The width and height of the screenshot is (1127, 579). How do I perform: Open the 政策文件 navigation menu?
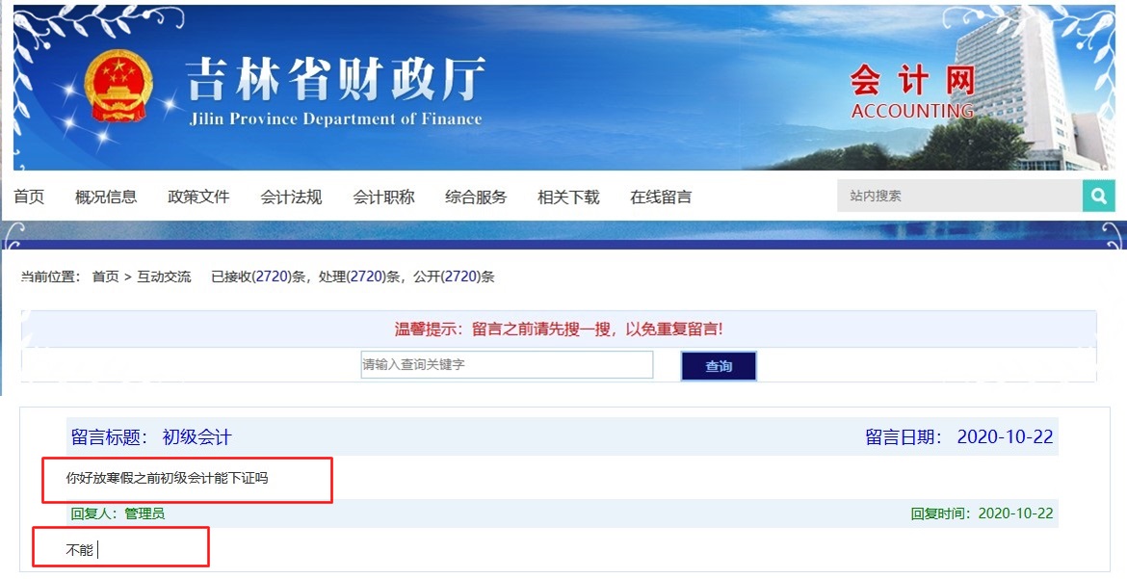click(x=198, y=196)
